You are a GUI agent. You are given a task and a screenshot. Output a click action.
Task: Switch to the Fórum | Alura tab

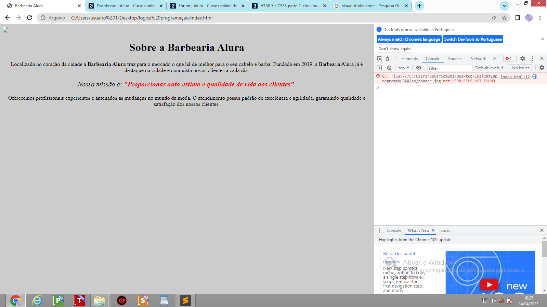(x=207, y=6)
